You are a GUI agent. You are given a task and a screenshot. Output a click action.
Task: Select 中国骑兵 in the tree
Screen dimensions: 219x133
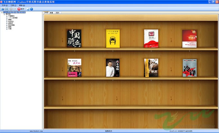11,16
